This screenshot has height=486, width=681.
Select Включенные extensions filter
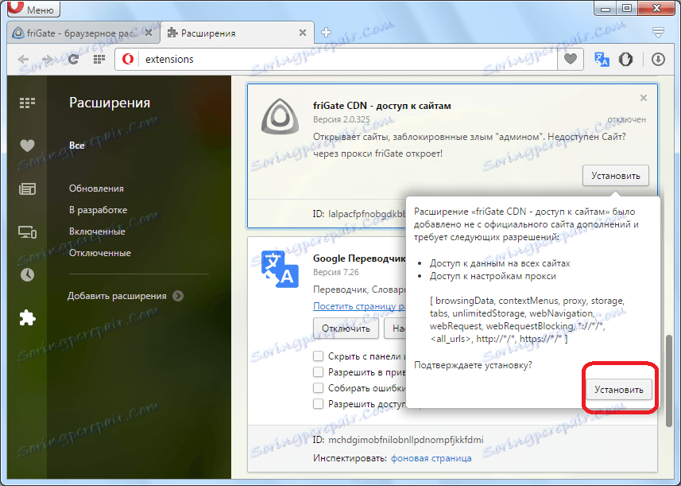pyautogui.click(x=97, y=231)
